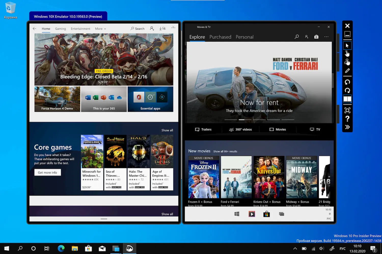Open the Trailers category
The width and height of the screenshot is (382, 254).
[x=203, y=130]
